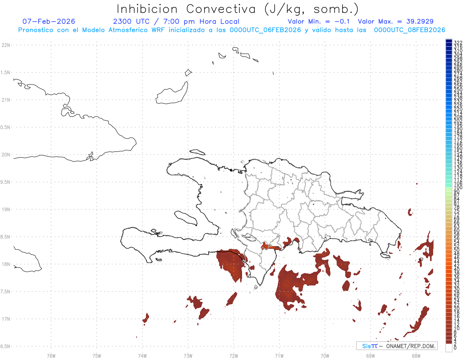Click the 68W longitude label
467x361 pixels.
point(416,356)
